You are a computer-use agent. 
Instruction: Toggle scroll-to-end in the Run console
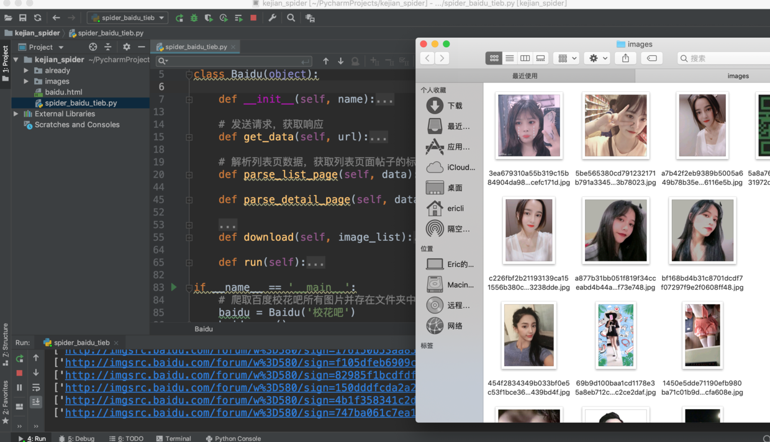click(x=36, y=402)
